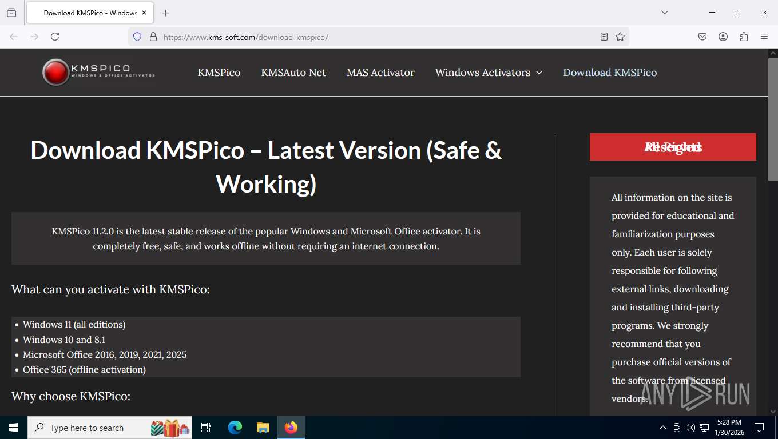This screenshot has height=439, width=778.
Task: Click the URL address field
Action: [378, 37]
